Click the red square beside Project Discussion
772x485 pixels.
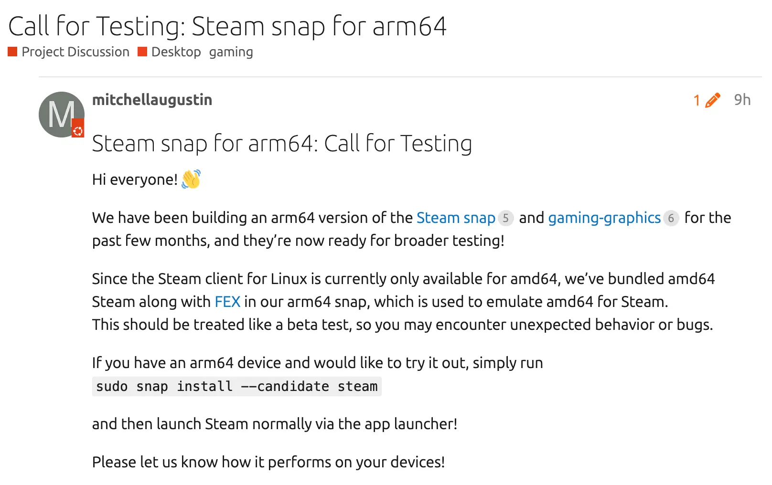(12, 52)
